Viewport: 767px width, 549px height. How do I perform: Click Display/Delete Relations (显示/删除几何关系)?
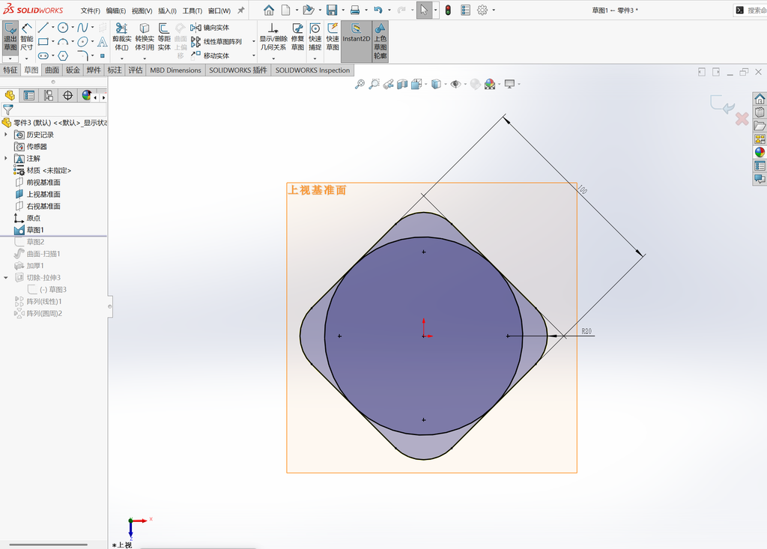coord(273,37)
